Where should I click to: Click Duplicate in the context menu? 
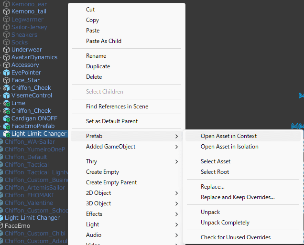pyautogui.click(x=98, y=66)
